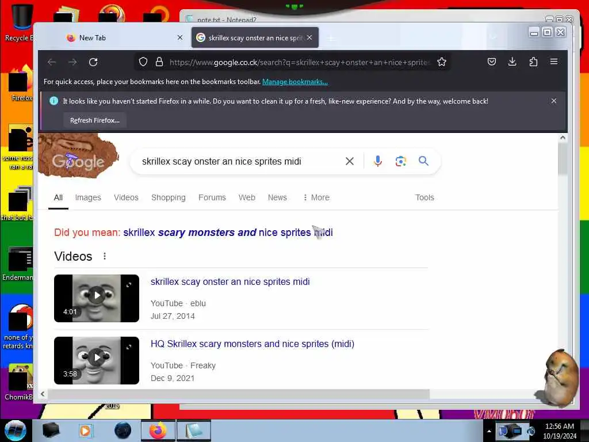Viewport: 589px width, 442px height.
Task: Click into the Google search input field
Action: (x=240, y=161)
